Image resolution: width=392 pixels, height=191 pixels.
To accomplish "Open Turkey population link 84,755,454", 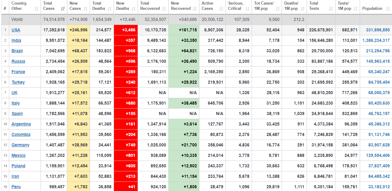I will point(379,82).
